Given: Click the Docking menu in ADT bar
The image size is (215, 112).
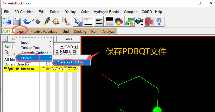Looking at the screenshot, I should [80, 31].
